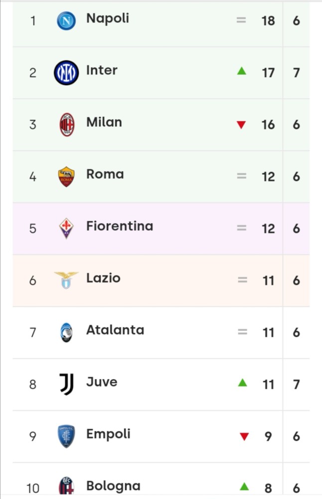
Task: Click the Bologna club crest
Action: tap(66, 486)
